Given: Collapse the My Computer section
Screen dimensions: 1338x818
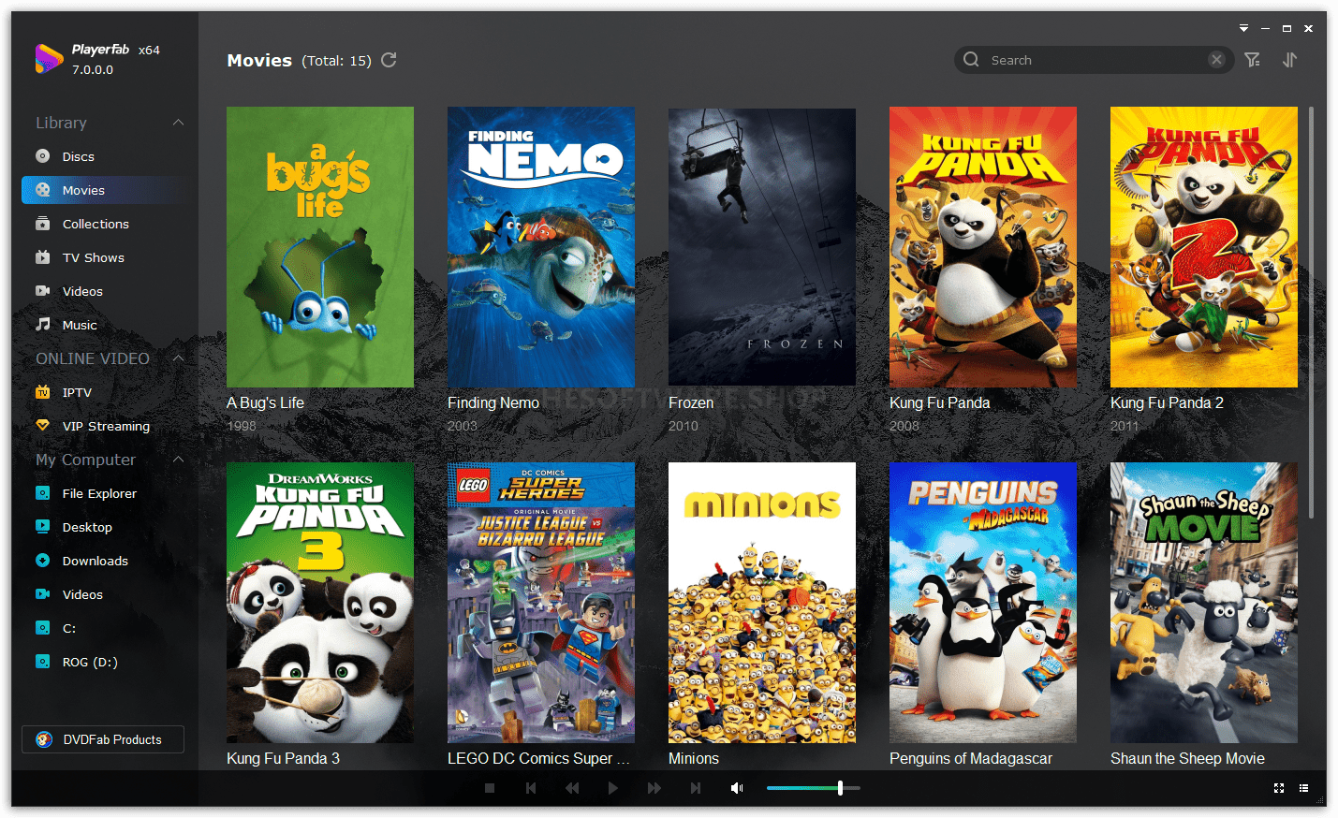Looking at the screenshot, I should pyautogui.click(x=177, y=459).
